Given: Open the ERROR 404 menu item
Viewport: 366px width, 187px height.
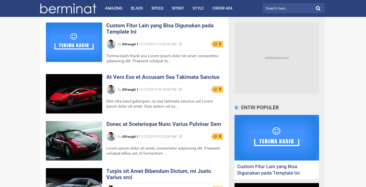Looking at the screenshot, I should click(x=222, y=8).
